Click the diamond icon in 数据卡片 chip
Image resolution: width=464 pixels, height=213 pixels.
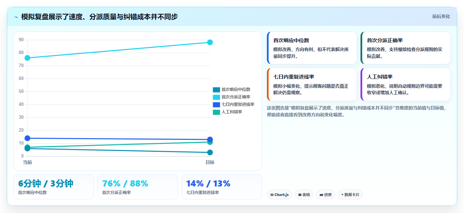(342, 195)
